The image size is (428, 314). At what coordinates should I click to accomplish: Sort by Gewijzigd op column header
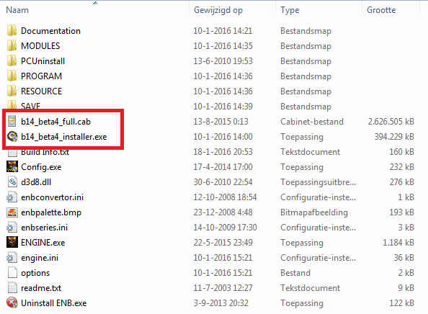pos(218,10)
